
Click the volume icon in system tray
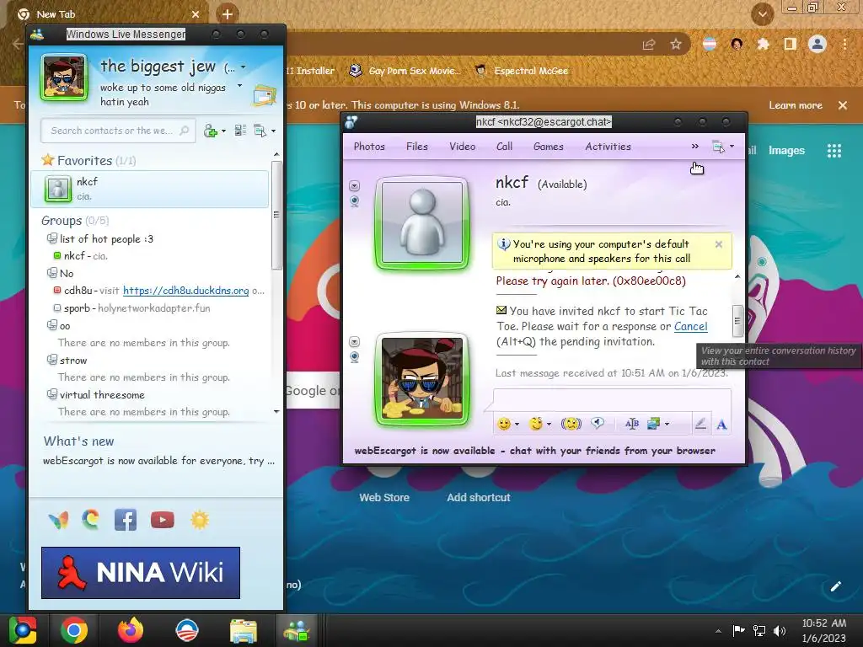780,630
